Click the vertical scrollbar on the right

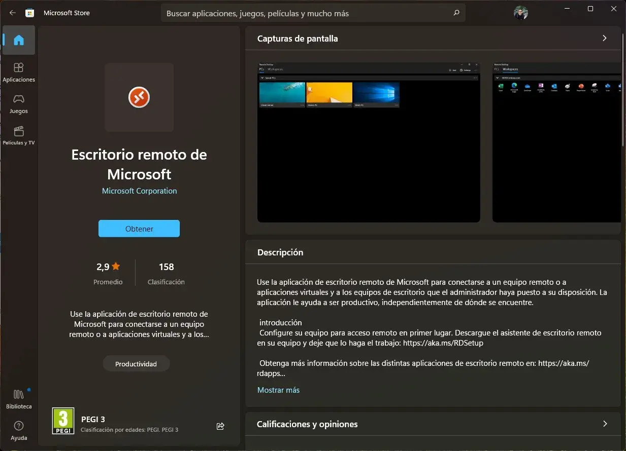pos(623,91)
